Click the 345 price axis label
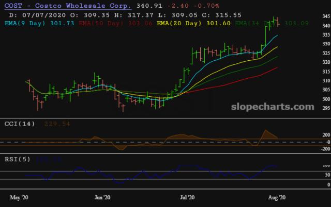The width and height of the screenshot is (331, 207). (x=326, y=16)
